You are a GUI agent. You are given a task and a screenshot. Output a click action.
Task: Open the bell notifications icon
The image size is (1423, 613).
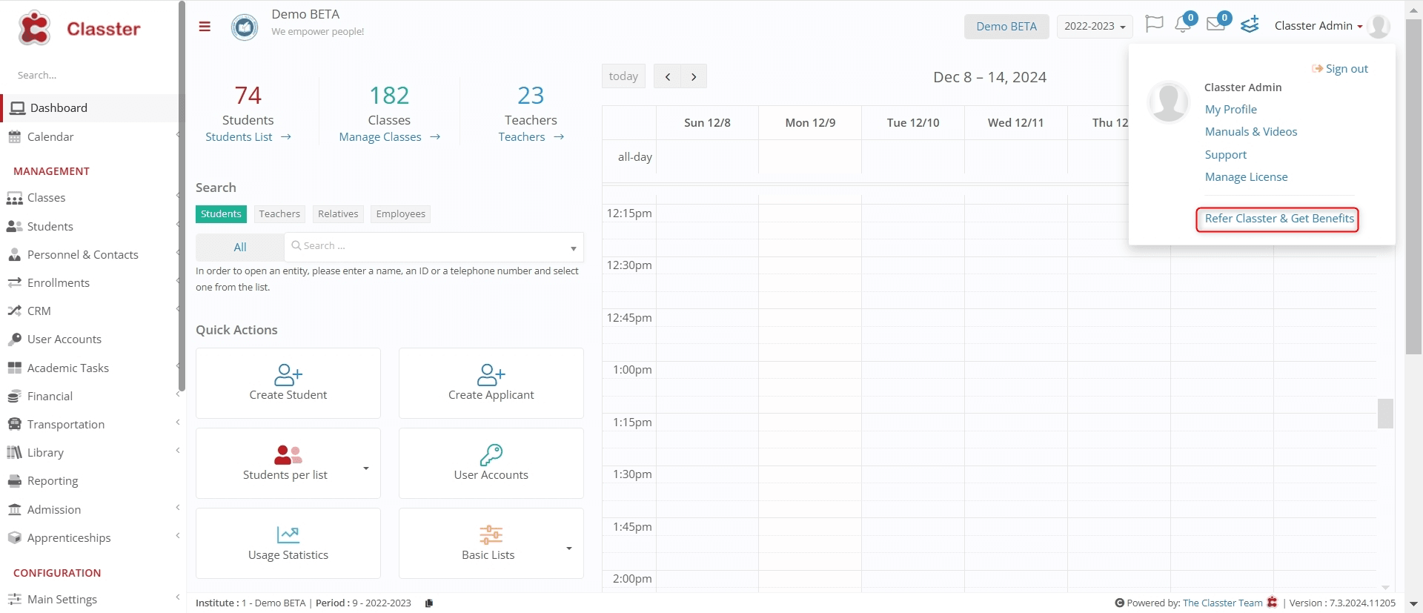(1184, 24)
